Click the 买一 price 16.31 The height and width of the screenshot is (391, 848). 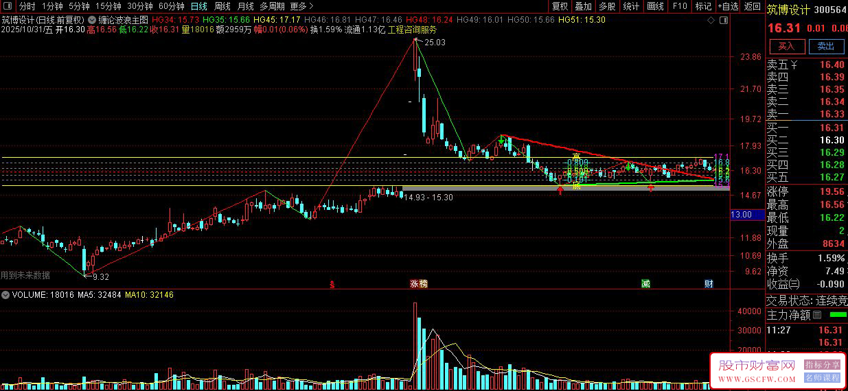coord(832,128)
